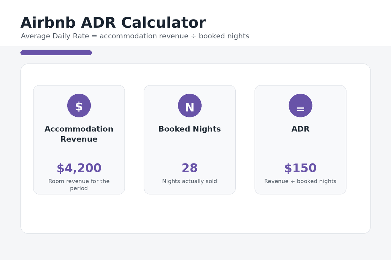Click the N circle icon
This screenshot has width=391, height=260.
click(x=190, y=105)
